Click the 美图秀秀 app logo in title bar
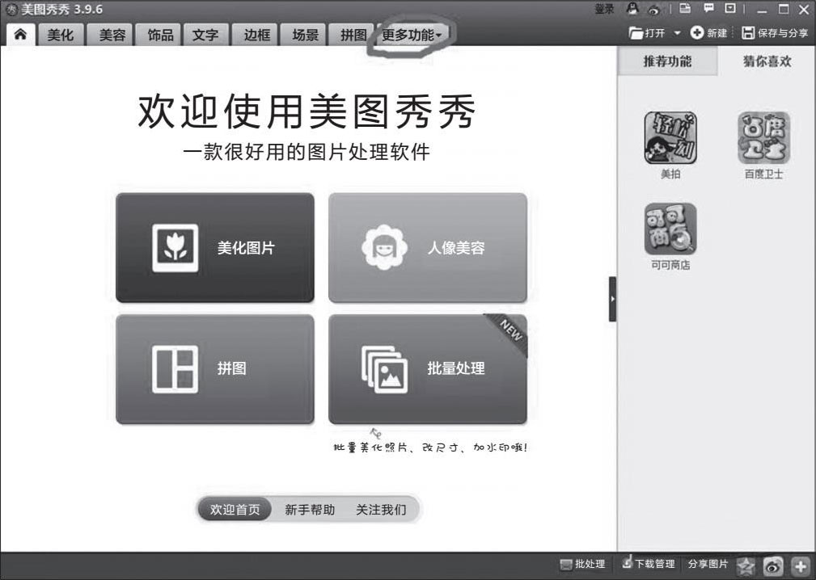The width and height of the screenshot is (816, 580). point(11,10)
